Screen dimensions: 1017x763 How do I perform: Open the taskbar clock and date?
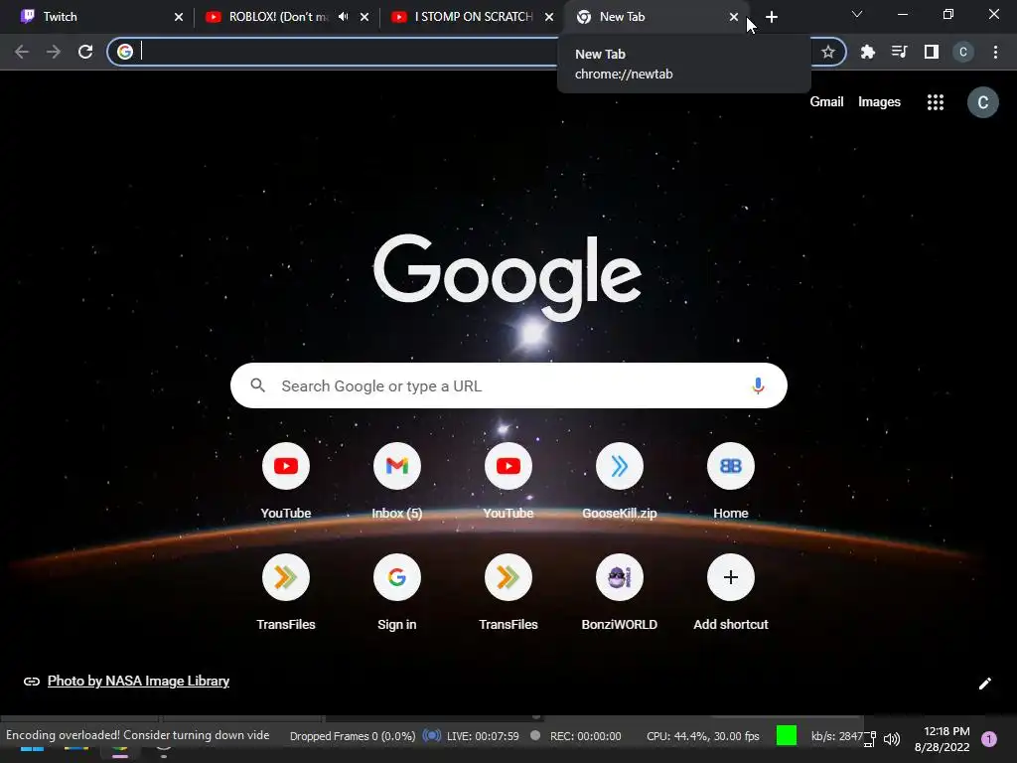(943, 739)
